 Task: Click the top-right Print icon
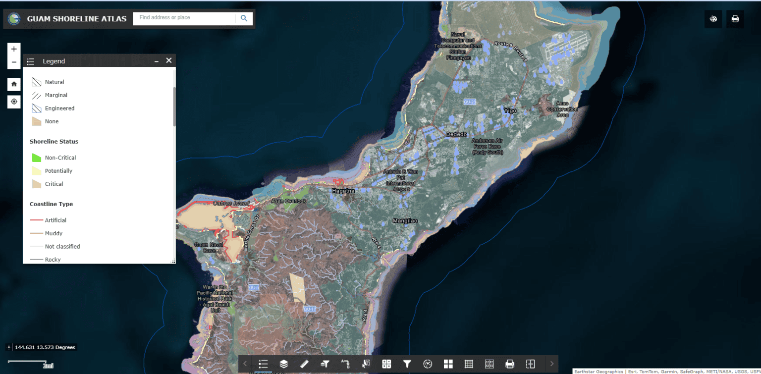[x=735, y=19]
